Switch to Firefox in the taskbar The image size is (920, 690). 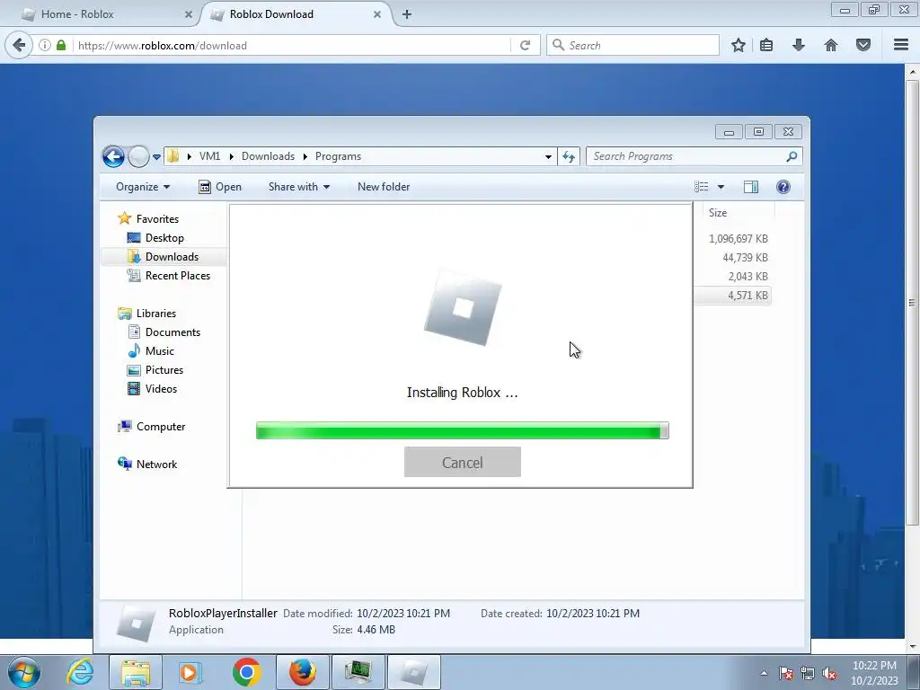[302, 672]
